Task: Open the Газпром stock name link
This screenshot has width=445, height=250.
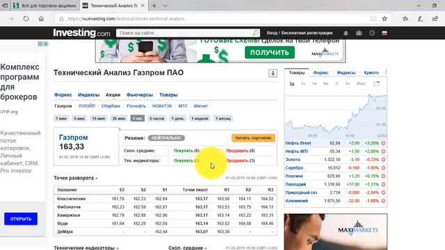Action: pos(74,137)
